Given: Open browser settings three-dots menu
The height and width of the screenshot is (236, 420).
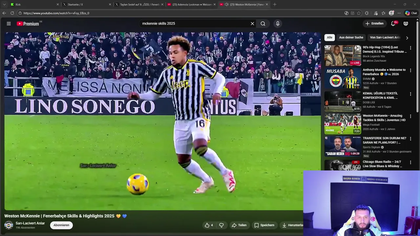Looking at the screenshot, I should tap(399, 13).
